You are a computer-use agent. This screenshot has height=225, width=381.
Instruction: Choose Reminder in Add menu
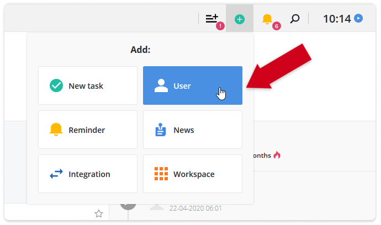pos(88,130)
